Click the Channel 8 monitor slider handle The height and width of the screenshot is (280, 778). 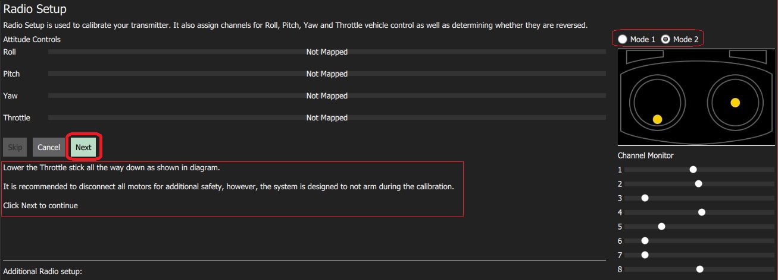click(x=700, y=269)
